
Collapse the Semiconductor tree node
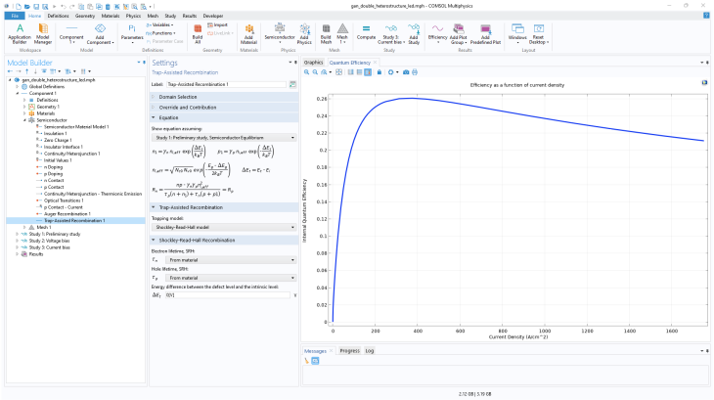coord(25,119)
